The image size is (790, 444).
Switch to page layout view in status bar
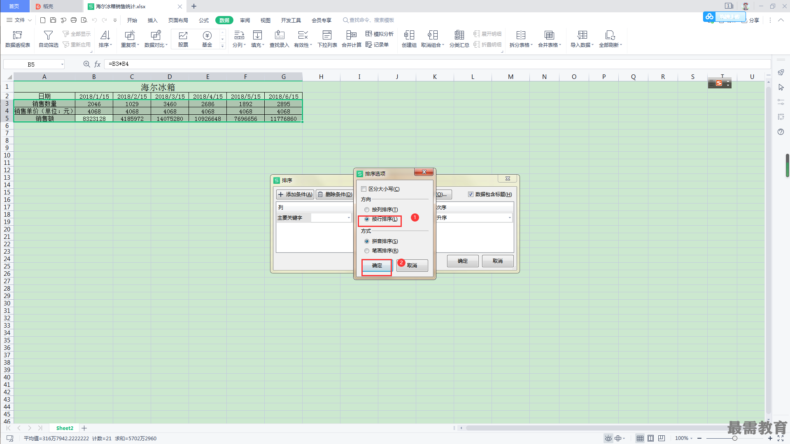tap(650, 438)
